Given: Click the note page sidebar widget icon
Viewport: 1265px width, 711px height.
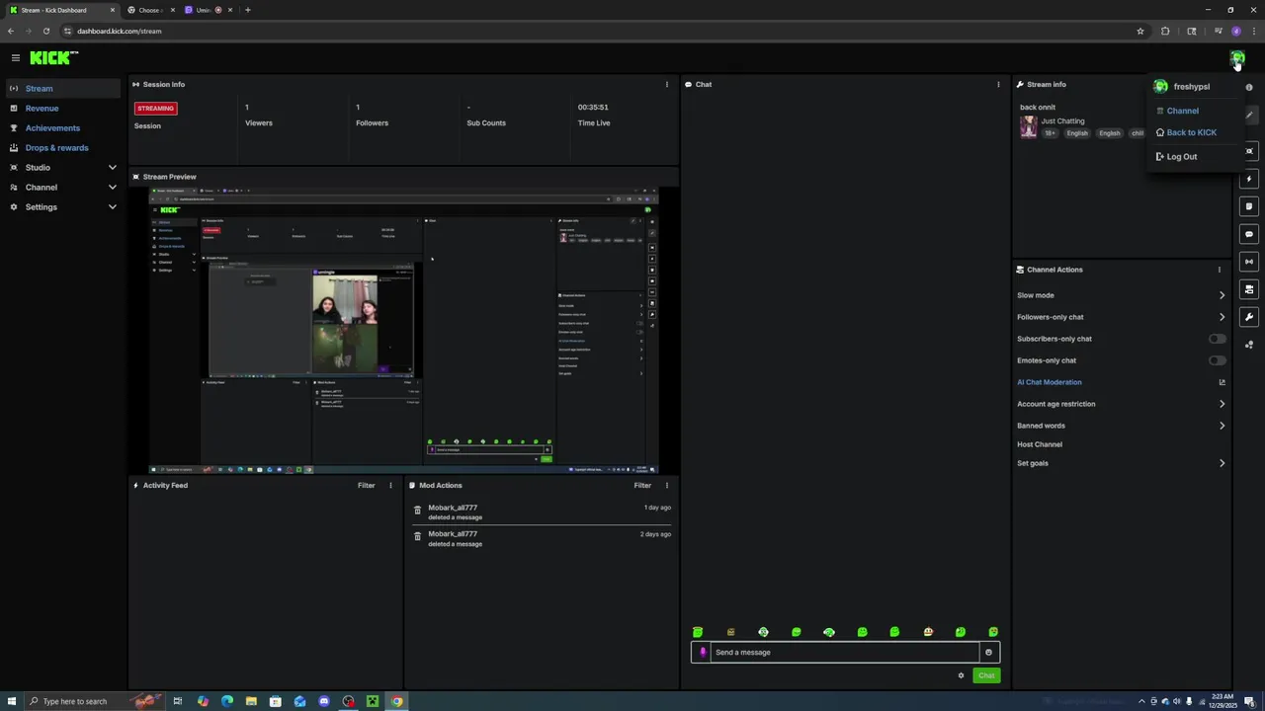Looking at the screenshot, I should click(x=1249, y=206).
